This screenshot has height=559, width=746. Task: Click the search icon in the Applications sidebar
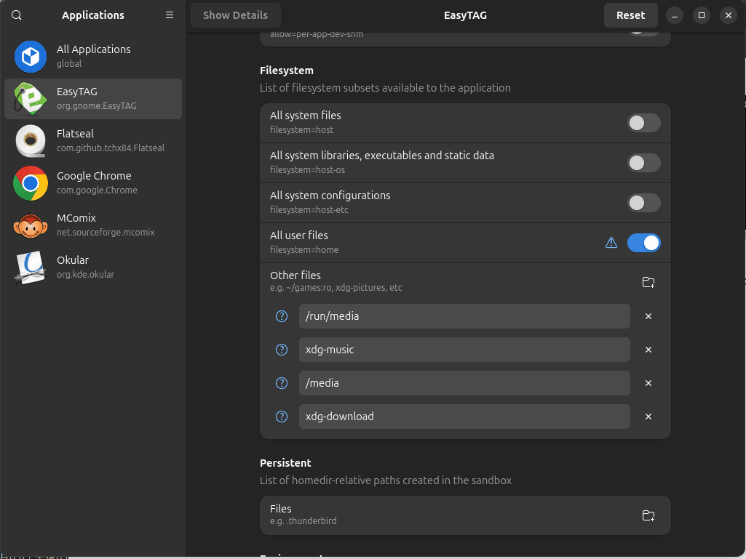click(17, 15)
